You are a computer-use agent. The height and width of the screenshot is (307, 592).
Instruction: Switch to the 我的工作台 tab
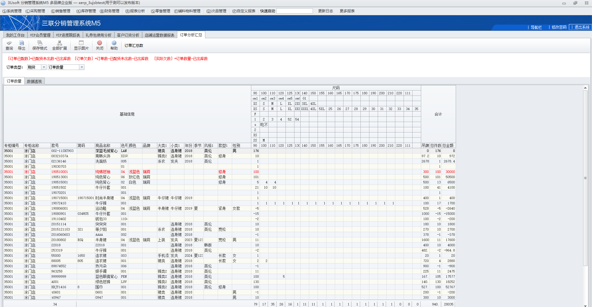(15, 35)
